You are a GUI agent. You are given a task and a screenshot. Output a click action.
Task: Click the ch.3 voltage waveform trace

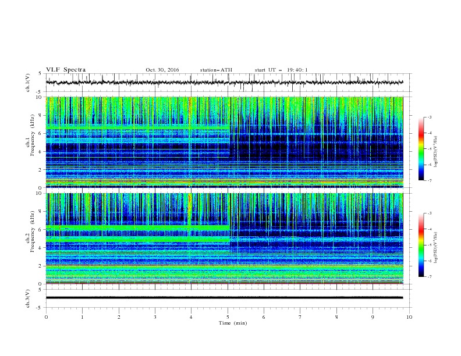(224, 298)
